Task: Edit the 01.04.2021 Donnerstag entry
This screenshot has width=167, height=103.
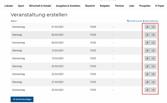Action: (147, 27)
